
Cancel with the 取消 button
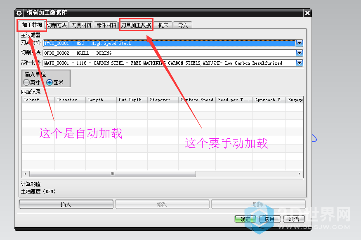tap(294, 219)
